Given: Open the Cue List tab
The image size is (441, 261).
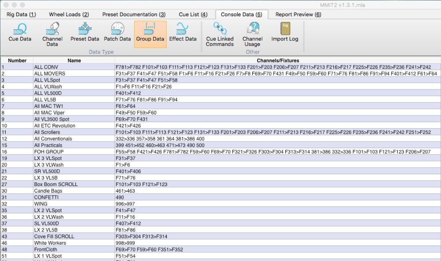Looking at the screenshot, I should click(x=193, y=14).
